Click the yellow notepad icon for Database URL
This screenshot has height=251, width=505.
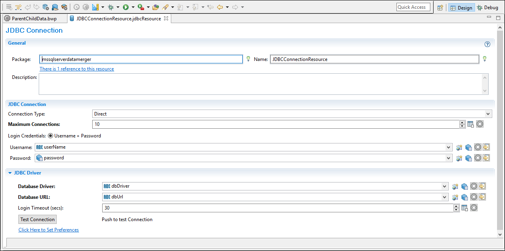[x=482, y=197]
